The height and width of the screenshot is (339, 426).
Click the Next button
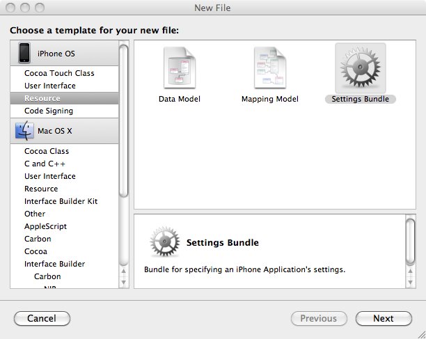coord(384,318)
